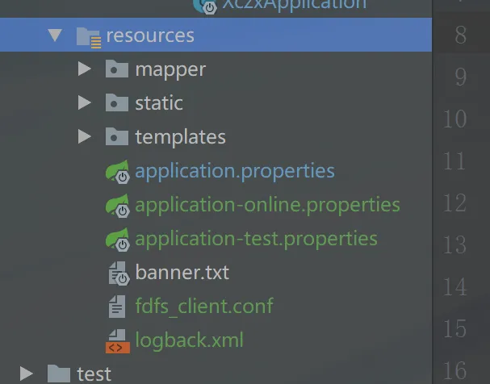
Task: Click the banner.txt file icon
Action: pyautogui.click(x=118, y=273)
